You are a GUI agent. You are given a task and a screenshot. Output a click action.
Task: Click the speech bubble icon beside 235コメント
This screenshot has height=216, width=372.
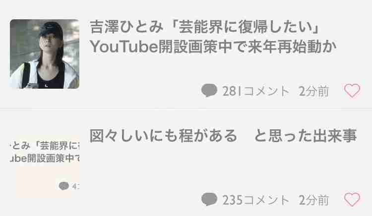coord(209,199)
